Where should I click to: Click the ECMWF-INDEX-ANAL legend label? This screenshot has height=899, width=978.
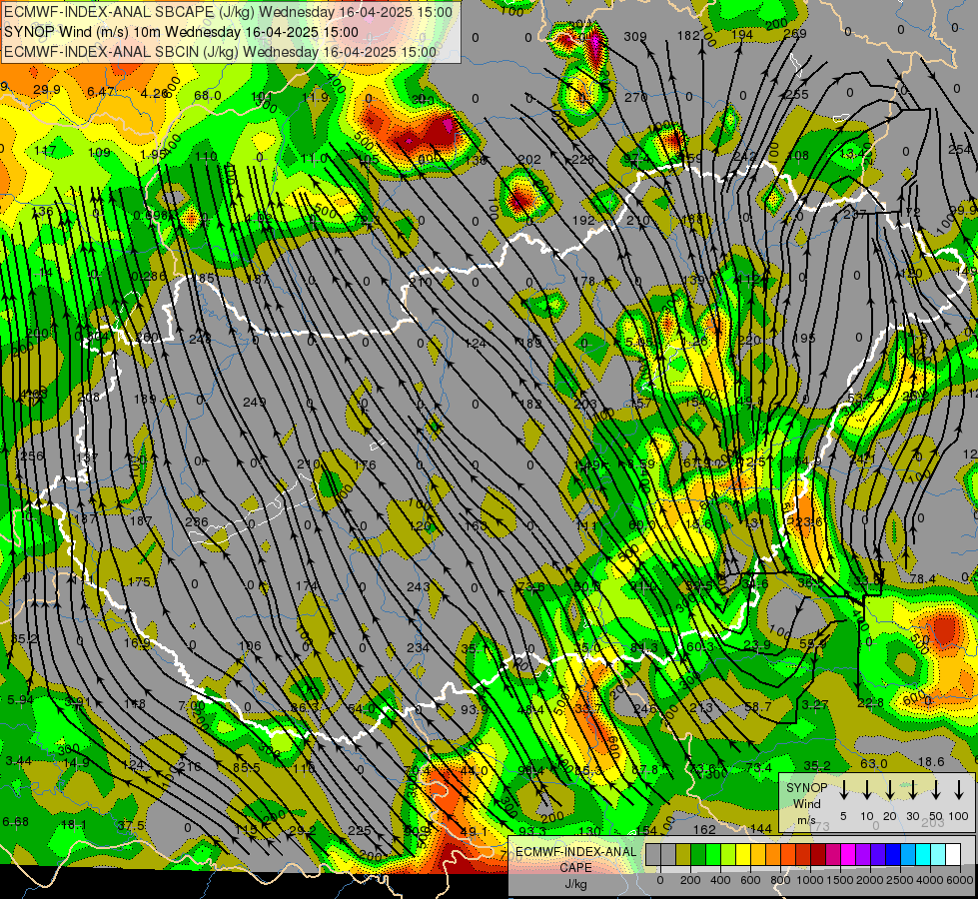pos(575,852)
